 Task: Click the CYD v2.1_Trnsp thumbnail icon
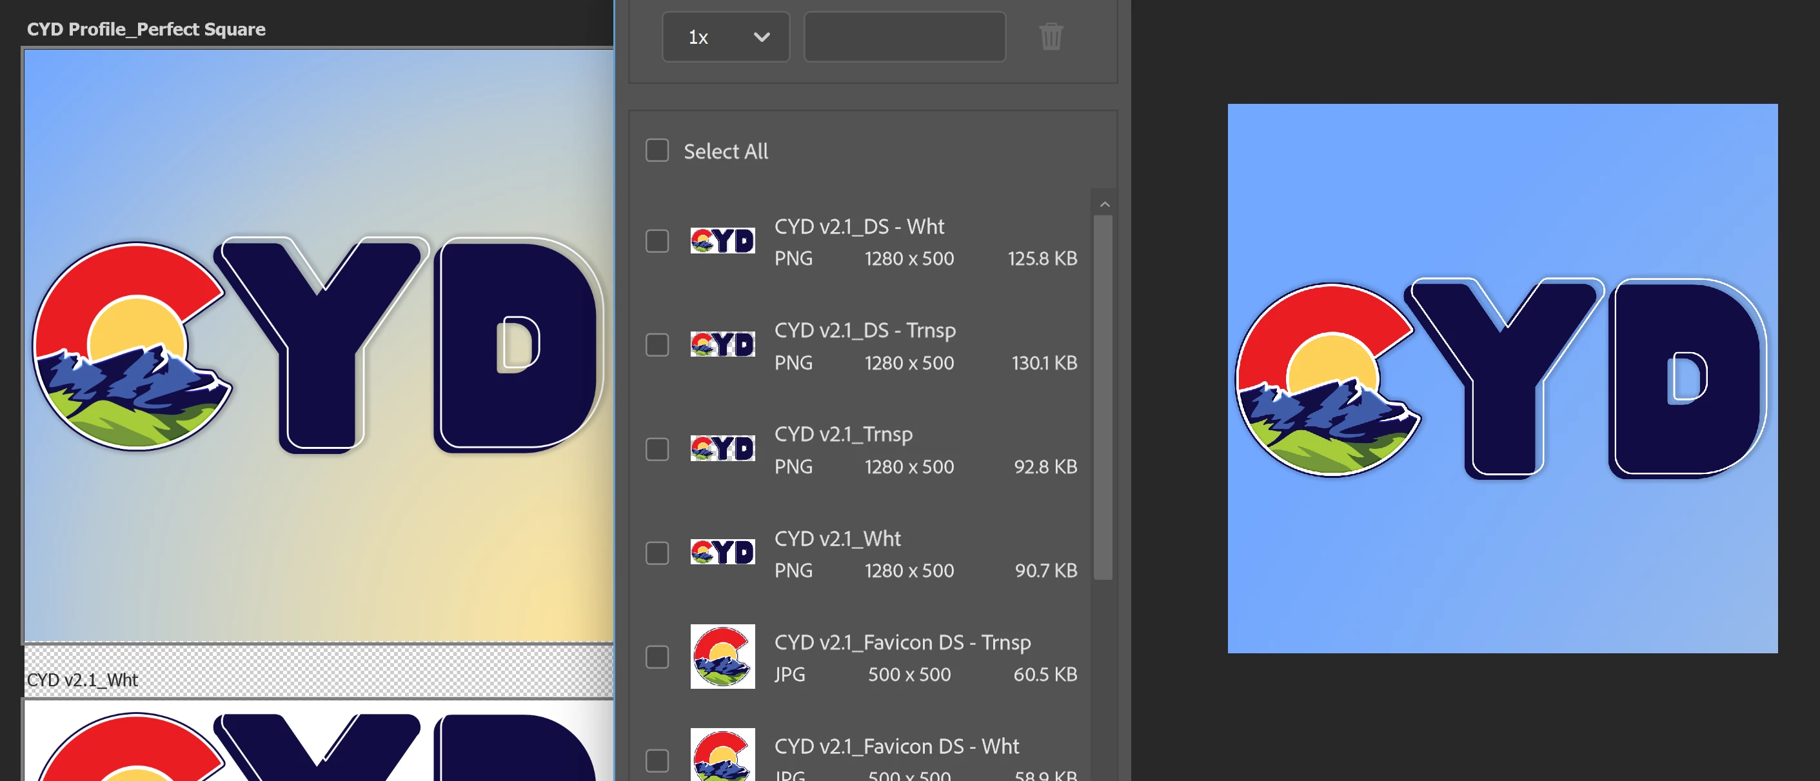(722, 449)
